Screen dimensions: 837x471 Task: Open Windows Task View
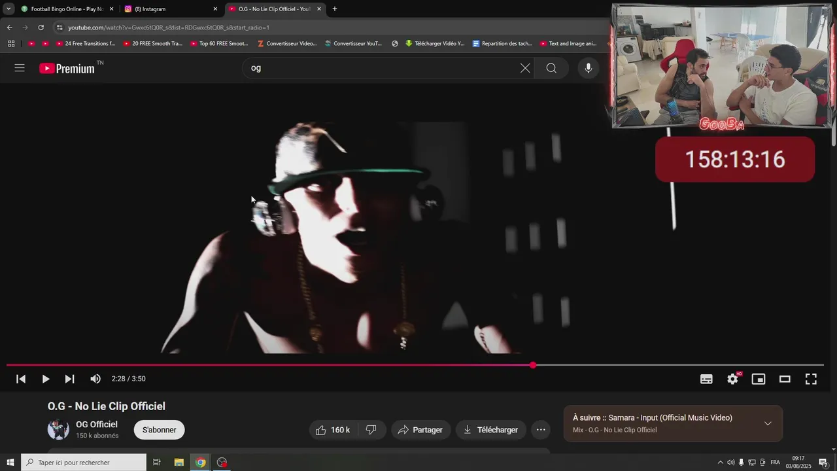point(157,462)
